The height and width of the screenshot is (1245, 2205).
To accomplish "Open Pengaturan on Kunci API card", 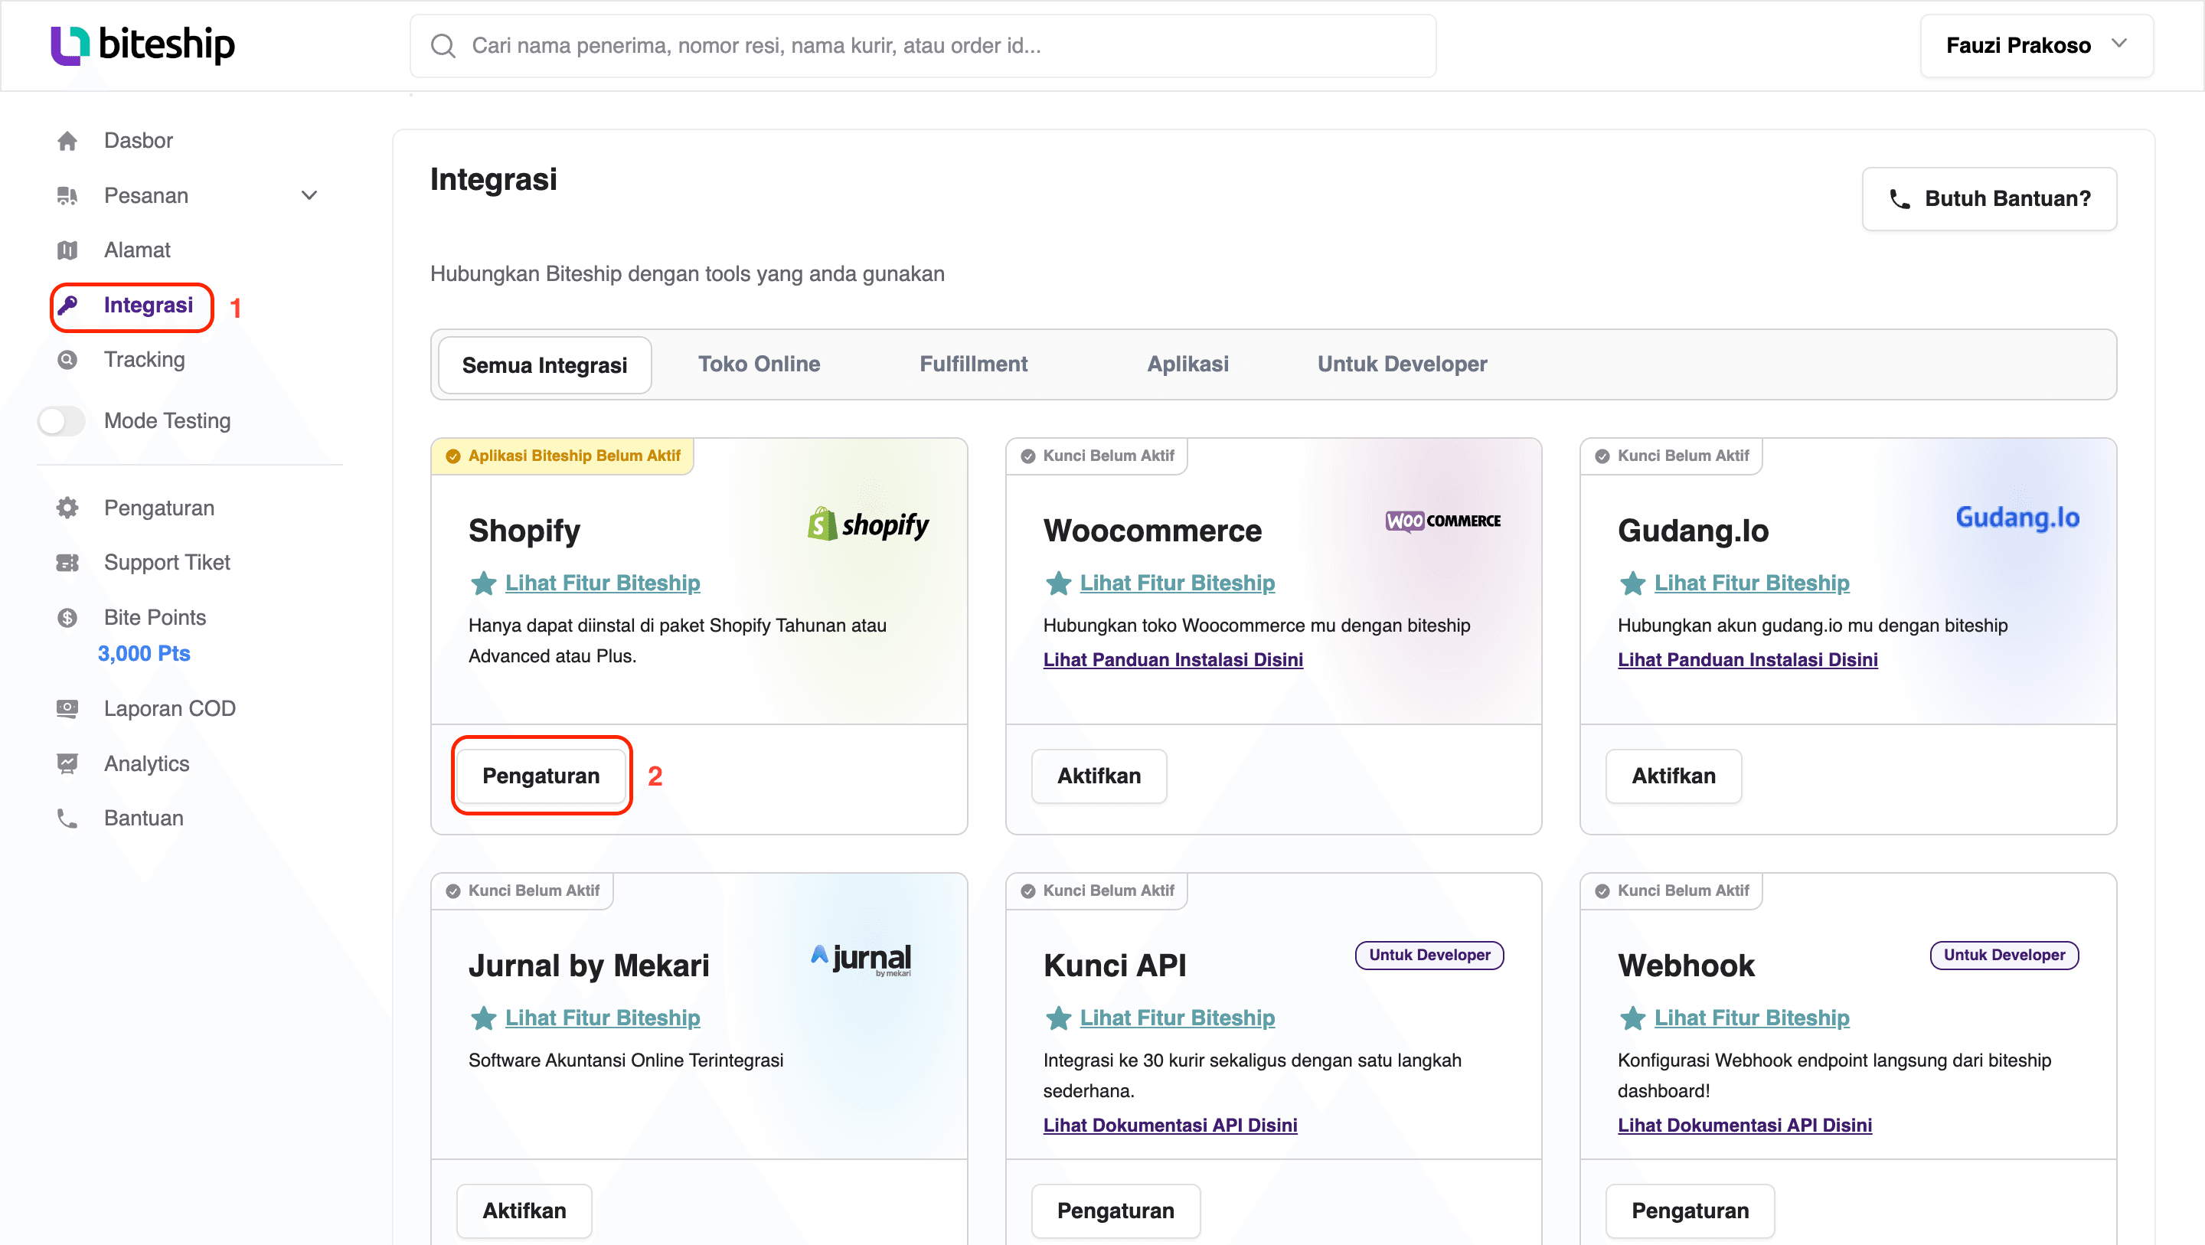I will point(1116,1210).
